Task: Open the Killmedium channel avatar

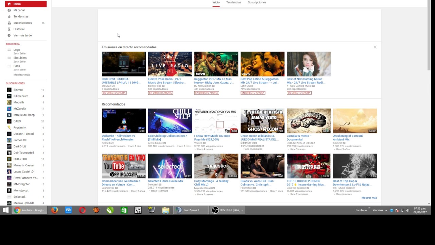Action: tap(9, 96)
